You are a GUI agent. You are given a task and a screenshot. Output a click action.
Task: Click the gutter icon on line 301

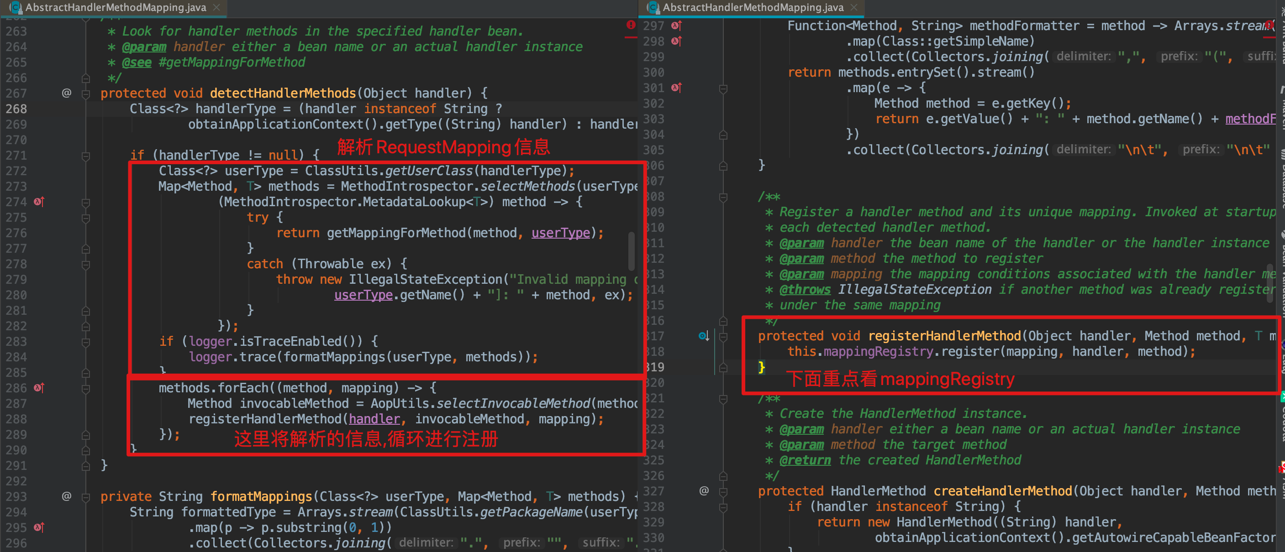[x=676, y=88]
